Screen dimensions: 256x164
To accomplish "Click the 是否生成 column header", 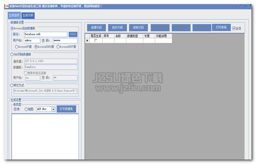I will click(96, 36).
